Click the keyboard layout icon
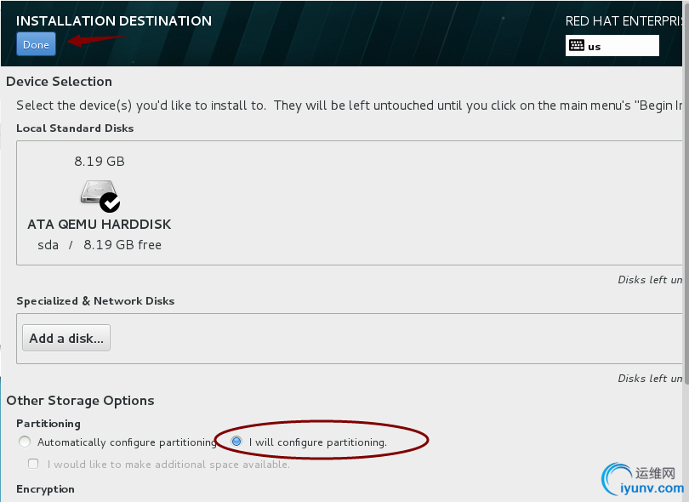This screenshot has width=689, height=502. (577, 46)
